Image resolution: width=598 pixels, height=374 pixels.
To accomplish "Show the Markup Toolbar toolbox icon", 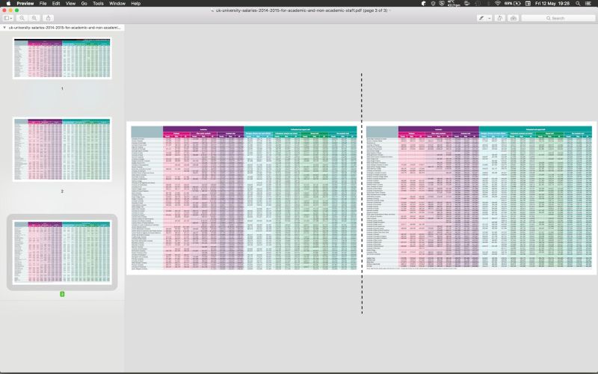I will coord(514,18).
